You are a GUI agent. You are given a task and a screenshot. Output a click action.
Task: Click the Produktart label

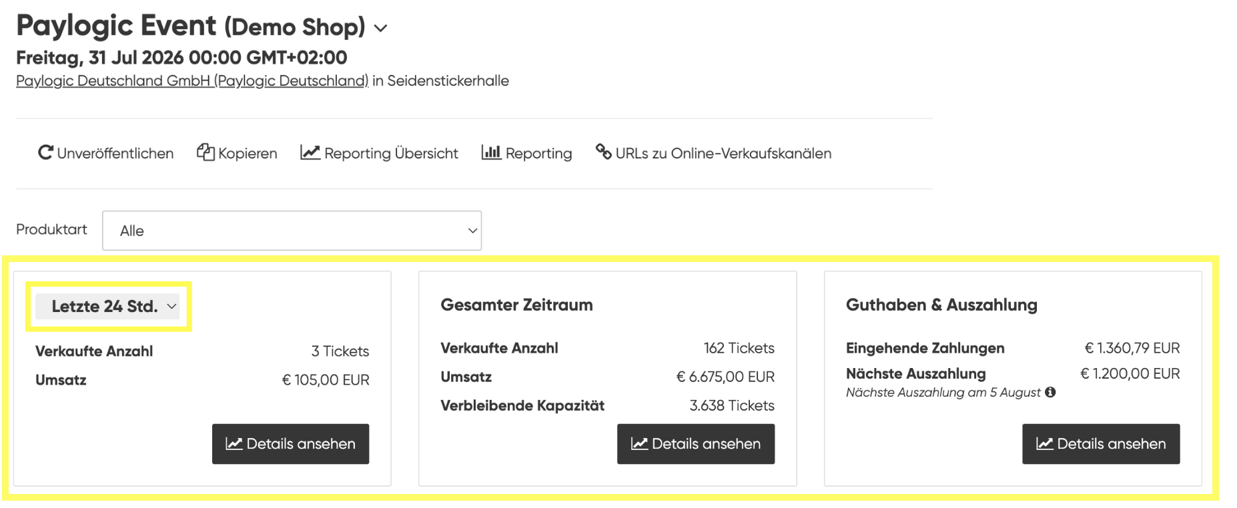[x=51, y=229]
